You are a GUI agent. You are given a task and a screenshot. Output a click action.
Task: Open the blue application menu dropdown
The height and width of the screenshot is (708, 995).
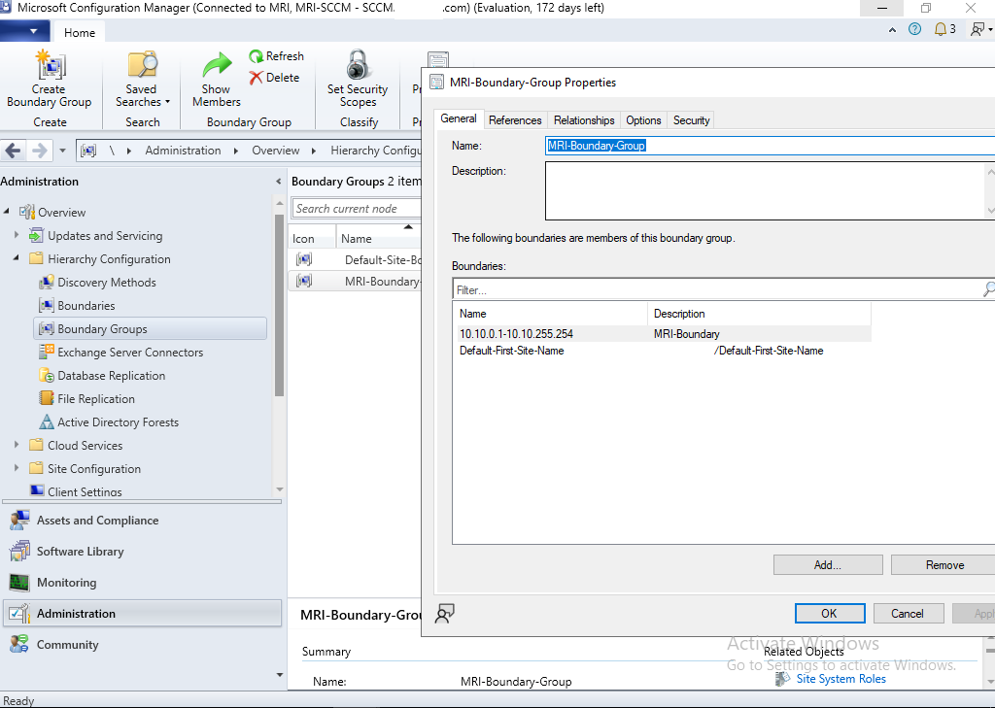tap(23, 30)
